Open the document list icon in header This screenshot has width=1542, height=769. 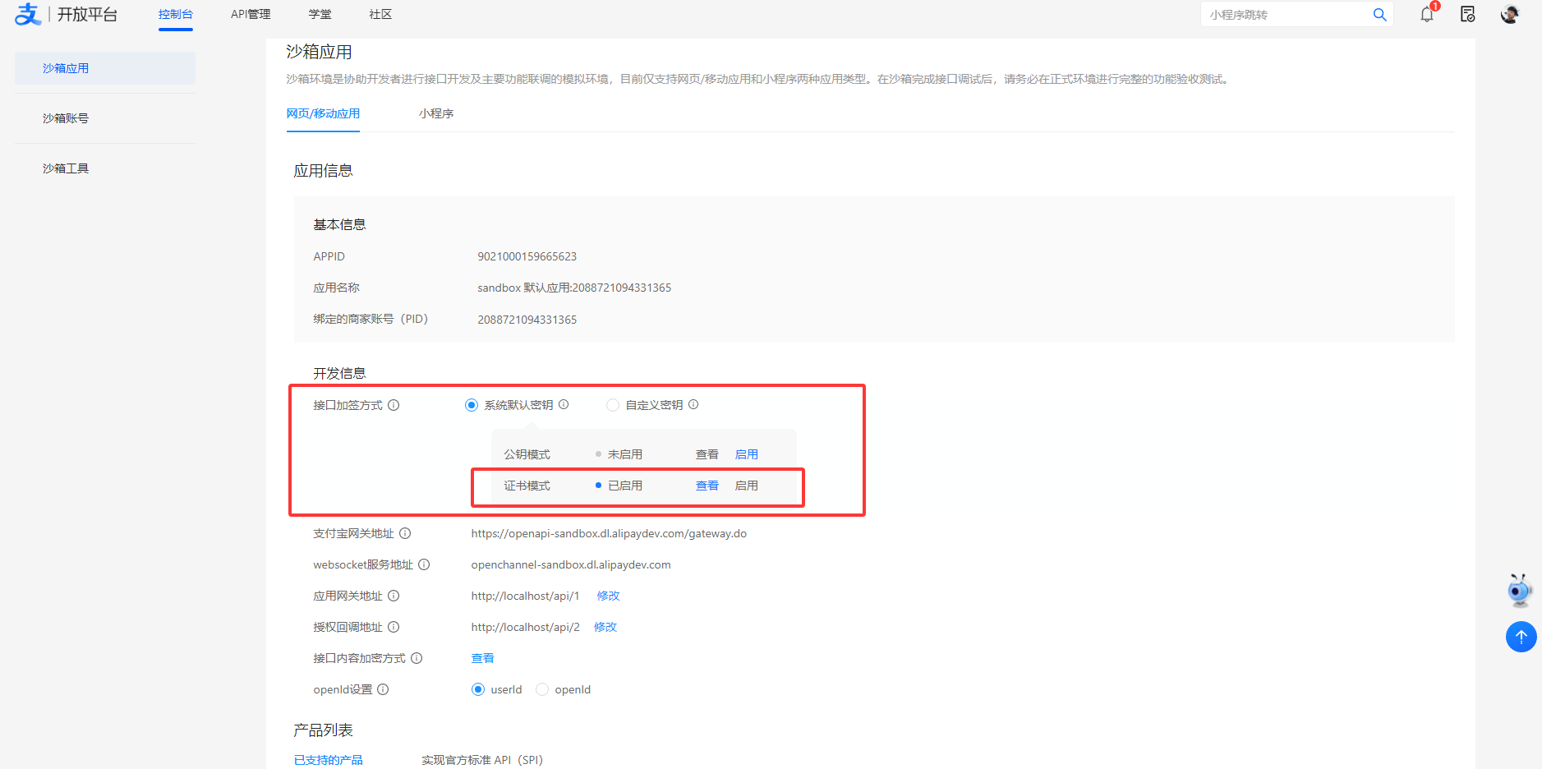1468,14
